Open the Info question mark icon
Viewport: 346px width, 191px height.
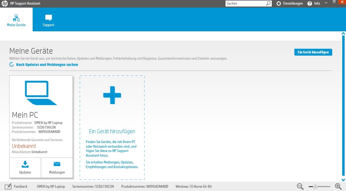(x=310, y=4)
